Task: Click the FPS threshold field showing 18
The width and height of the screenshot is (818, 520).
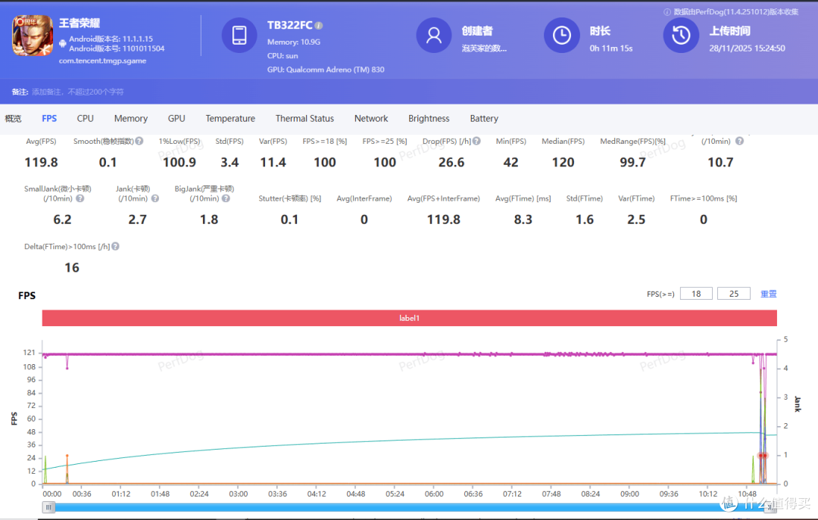Action: click(696, 294)
